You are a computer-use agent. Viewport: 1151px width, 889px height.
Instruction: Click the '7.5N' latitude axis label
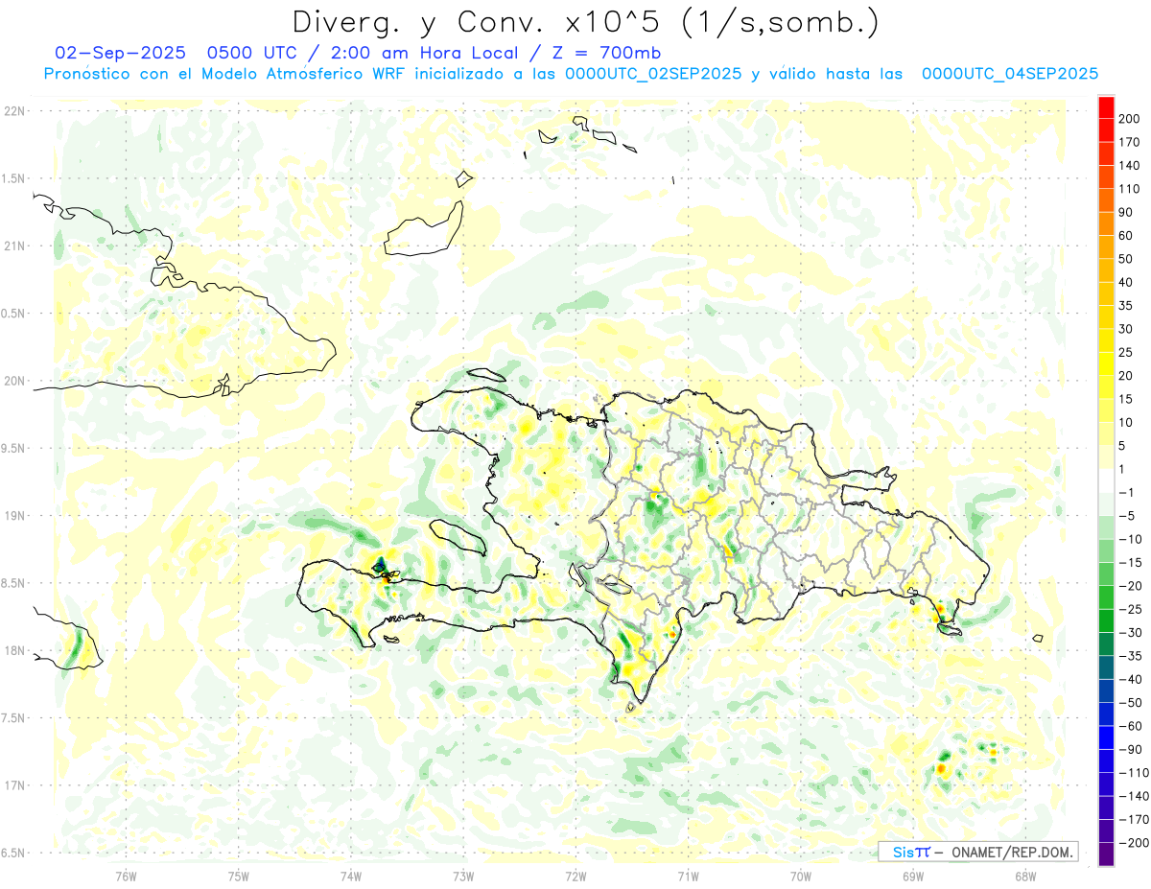click(x=14, y=717)
